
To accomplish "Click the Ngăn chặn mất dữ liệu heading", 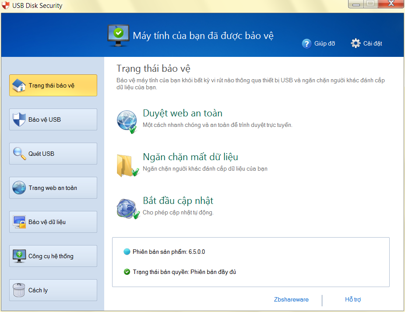I will [190, 157].
